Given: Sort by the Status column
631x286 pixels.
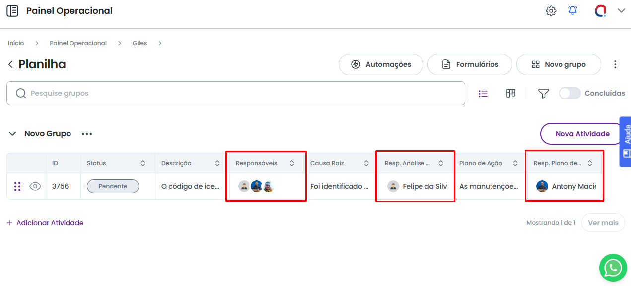Looking at the screenshot, I should (x=143, y=163).
